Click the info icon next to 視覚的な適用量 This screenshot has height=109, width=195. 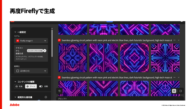pyautogui.click(x=46, y=97)
